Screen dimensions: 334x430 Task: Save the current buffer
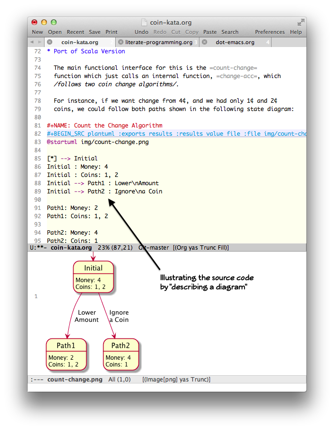[94, 32]
